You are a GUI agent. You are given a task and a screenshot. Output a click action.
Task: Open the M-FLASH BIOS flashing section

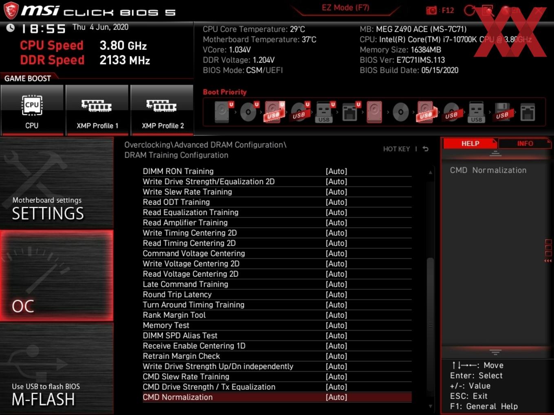(x=57, y=369)
